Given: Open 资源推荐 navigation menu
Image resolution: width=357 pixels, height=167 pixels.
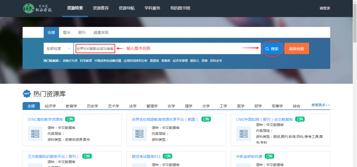Looking at the screenshot, I should point(101,8).
